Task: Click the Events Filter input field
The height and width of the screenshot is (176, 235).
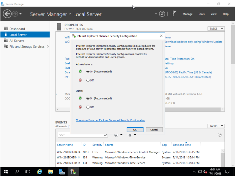Action: point(81,135)
